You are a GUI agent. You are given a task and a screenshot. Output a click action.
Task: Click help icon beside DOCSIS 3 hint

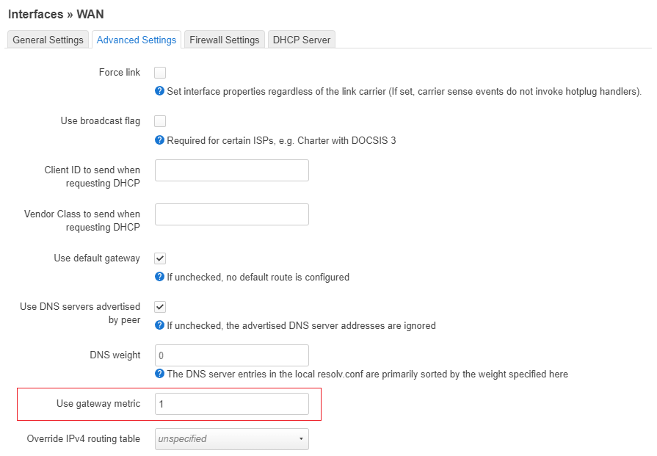(159, 140)
